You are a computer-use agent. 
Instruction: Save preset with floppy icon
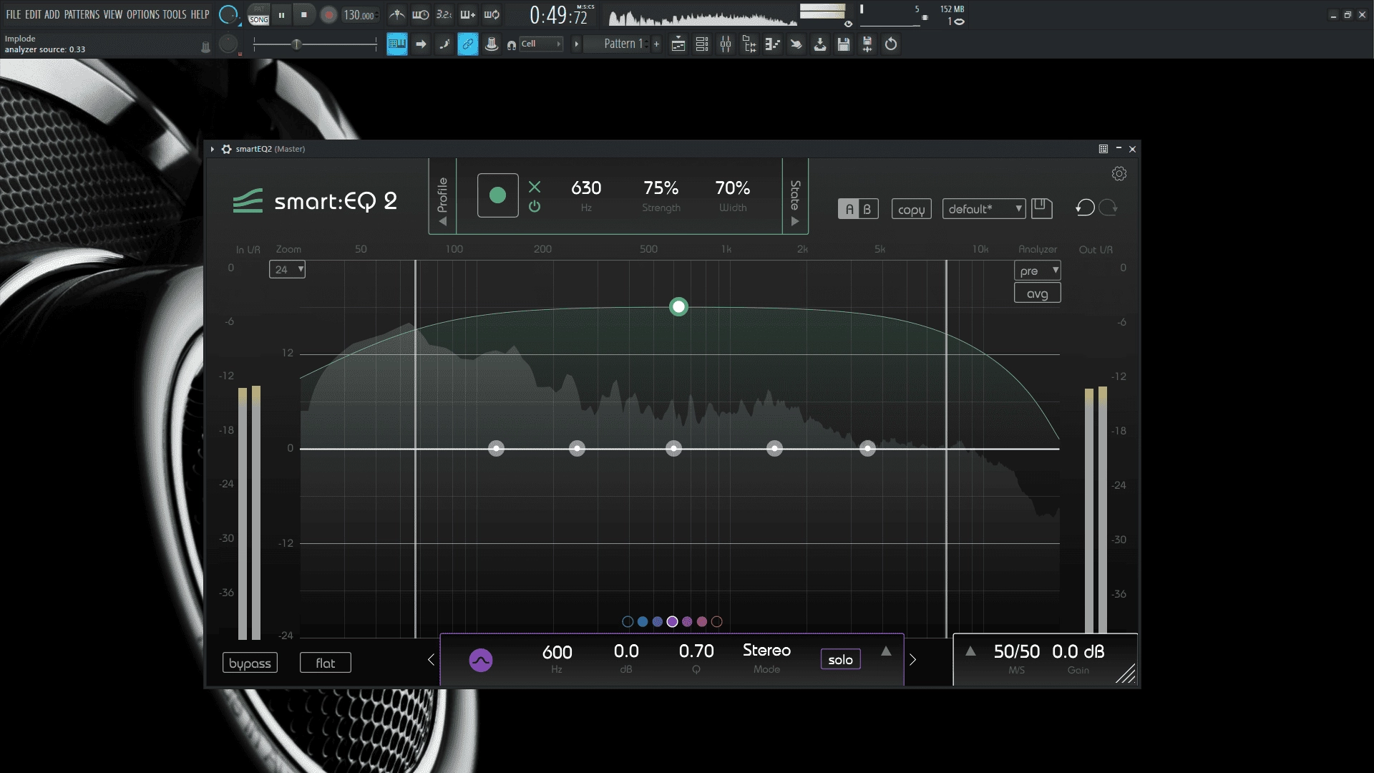1041,208
